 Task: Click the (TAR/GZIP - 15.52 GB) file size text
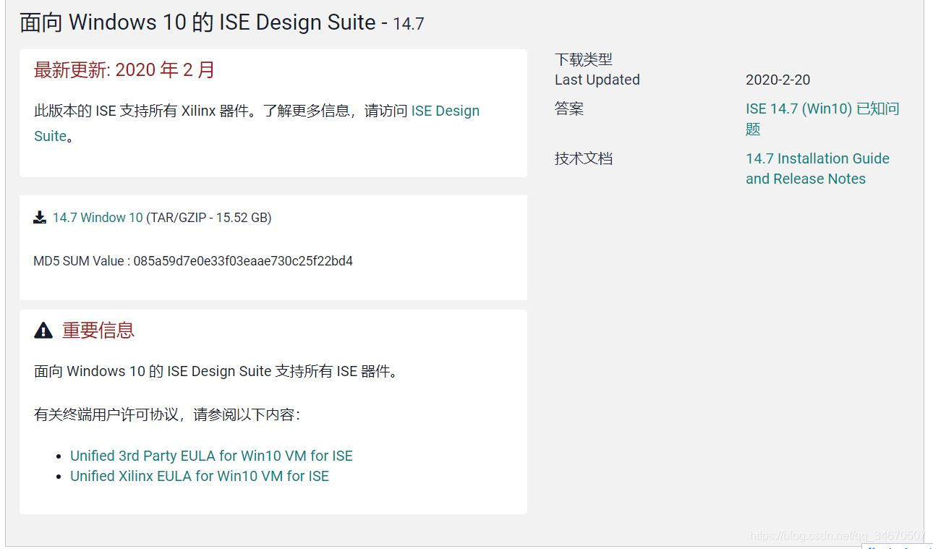[209, 218]
